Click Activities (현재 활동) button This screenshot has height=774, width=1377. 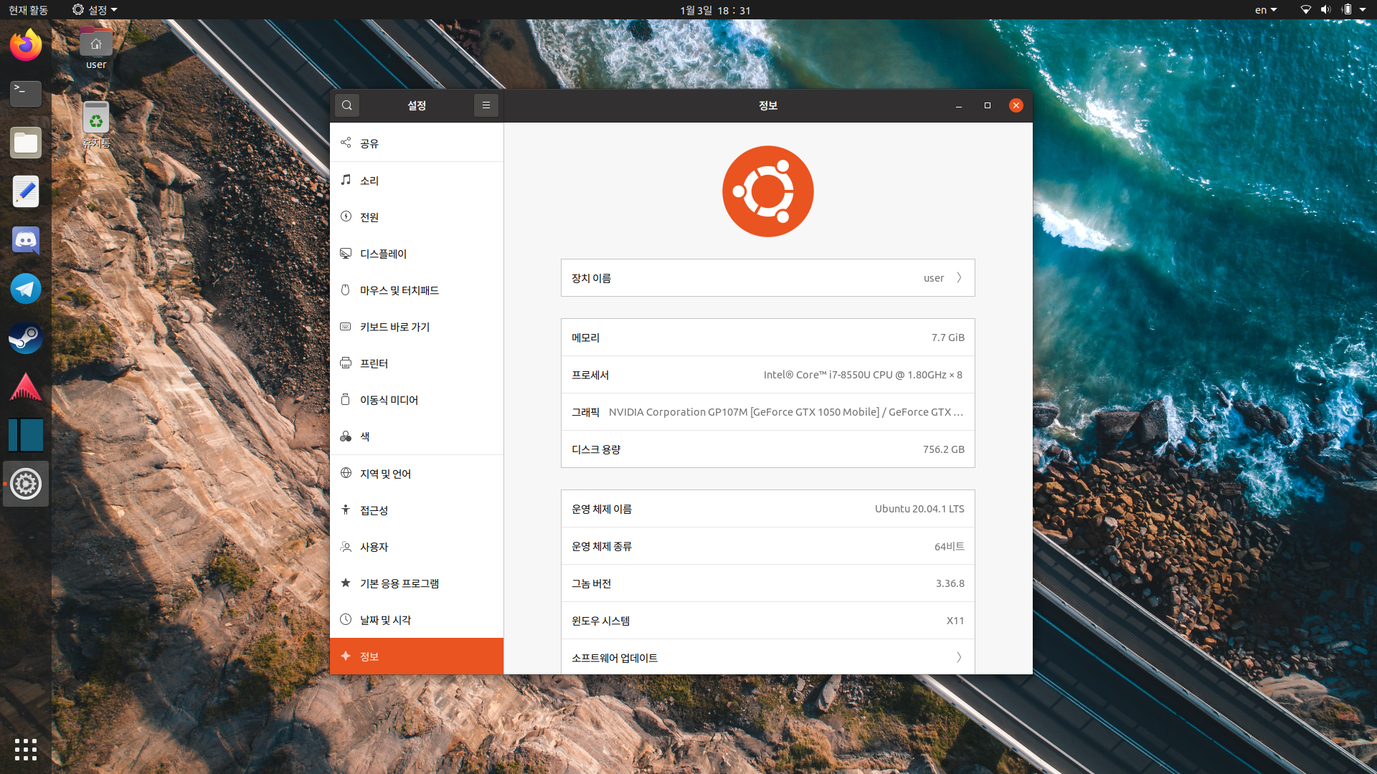point(29,10)
